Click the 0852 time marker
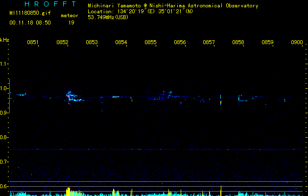Image resolution: width=308 pixels, height=196 pixels. 62,42
